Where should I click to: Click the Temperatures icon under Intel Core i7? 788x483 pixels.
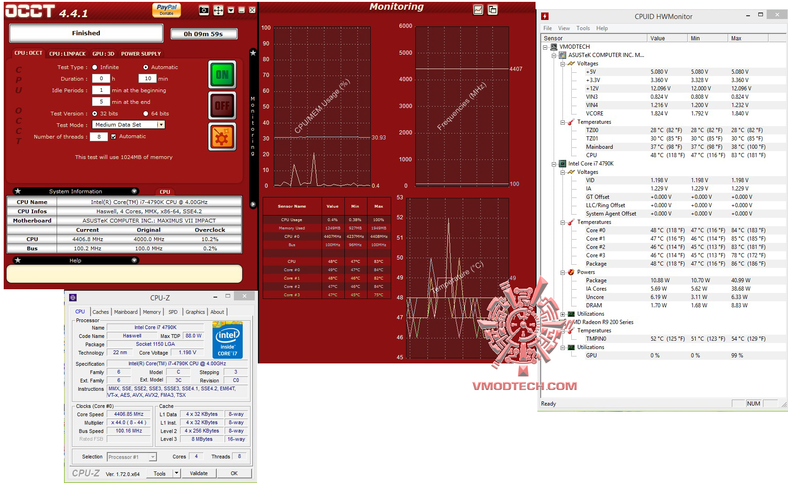571,222
